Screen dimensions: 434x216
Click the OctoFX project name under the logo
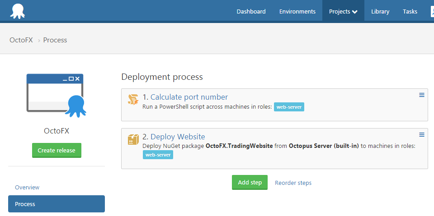click(57, 131)
